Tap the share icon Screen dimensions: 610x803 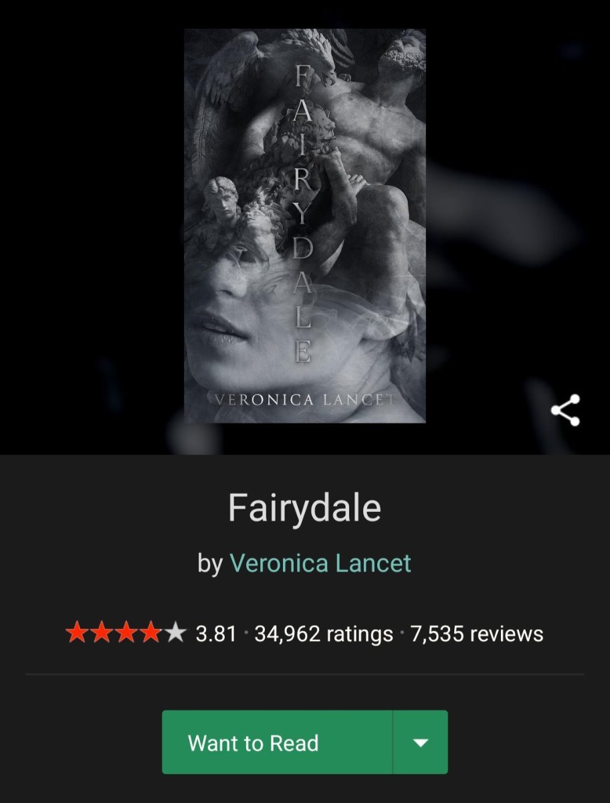click(x=565, y=410)
